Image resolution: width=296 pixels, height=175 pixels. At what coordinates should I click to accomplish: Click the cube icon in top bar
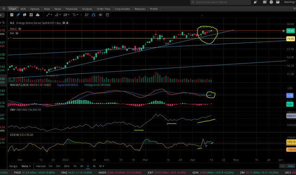click(271, 2)
